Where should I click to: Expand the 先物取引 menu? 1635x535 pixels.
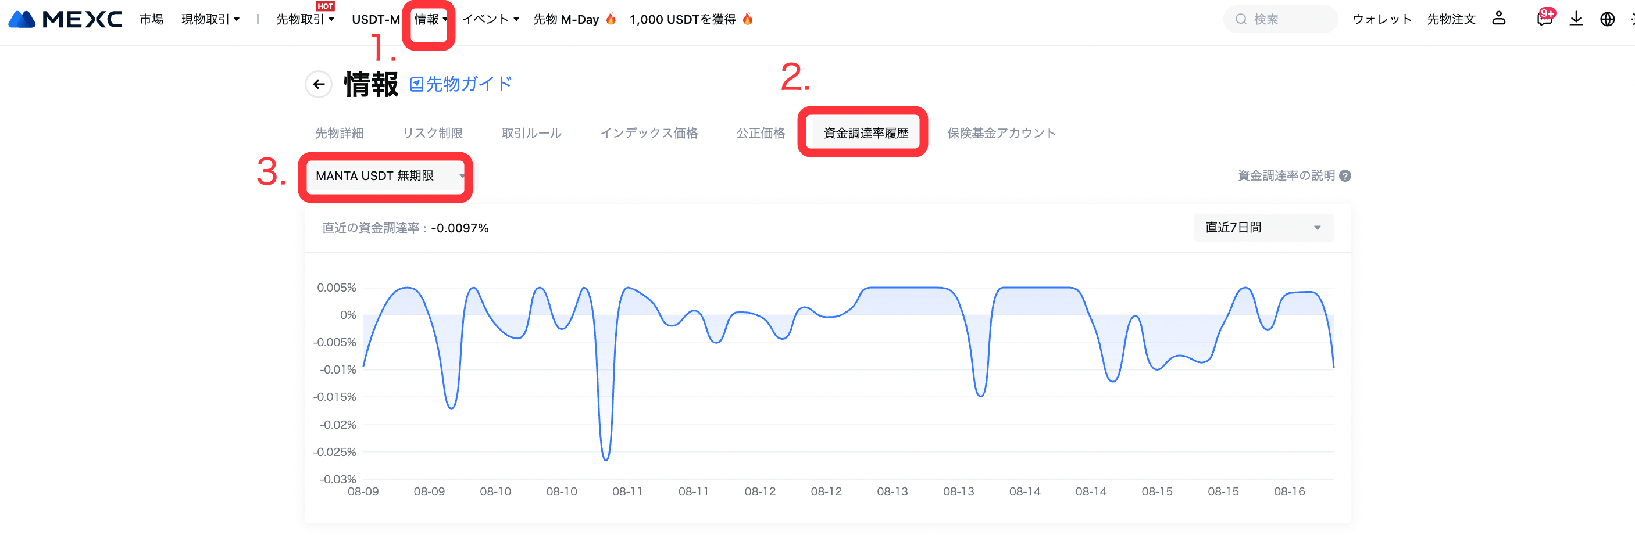pos(305,20)
